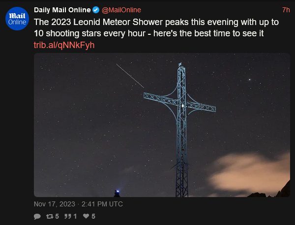Click the like count next to the heart

(93, 216)
